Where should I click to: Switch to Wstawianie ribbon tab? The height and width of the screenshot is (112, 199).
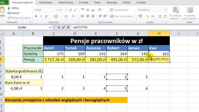46,2
